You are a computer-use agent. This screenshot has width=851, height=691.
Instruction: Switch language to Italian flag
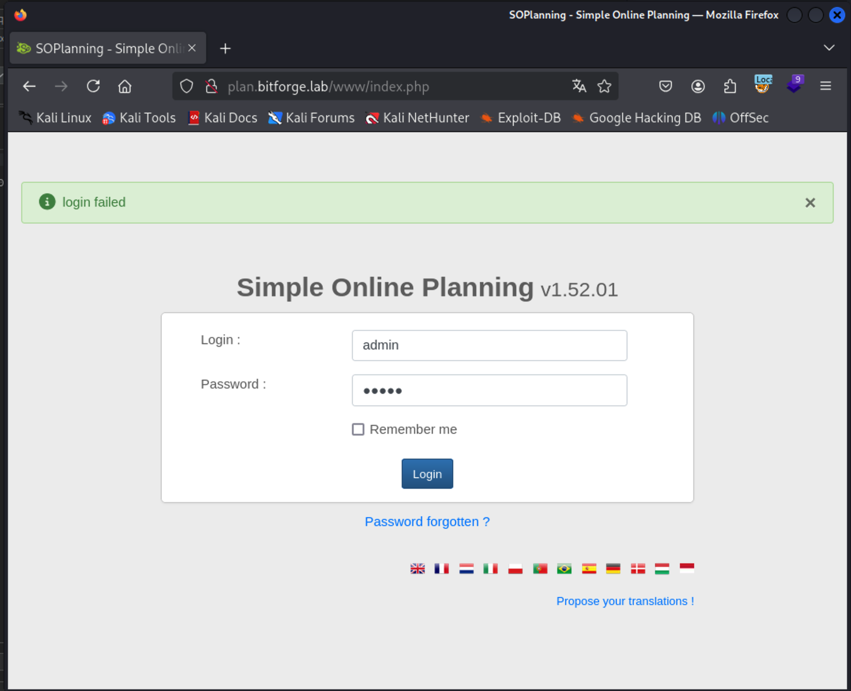(x=490, y=569)
